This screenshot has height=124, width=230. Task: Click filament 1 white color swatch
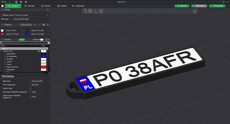(2, 31)
